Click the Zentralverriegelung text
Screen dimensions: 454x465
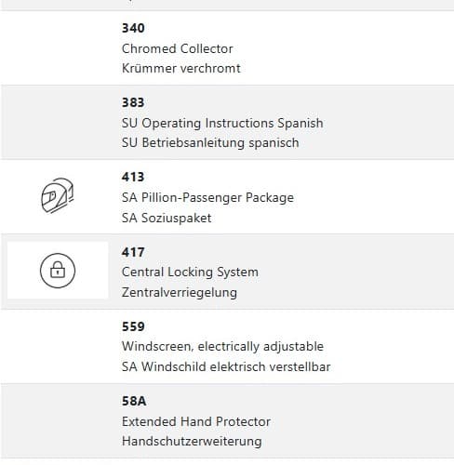click(x=180, y=292)
